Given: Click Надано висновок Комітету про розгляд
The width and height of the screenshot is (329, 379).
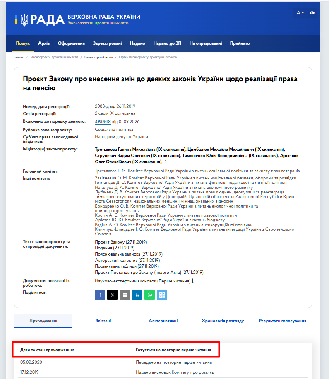Looking at the screenshot, I should pos(175,372).
